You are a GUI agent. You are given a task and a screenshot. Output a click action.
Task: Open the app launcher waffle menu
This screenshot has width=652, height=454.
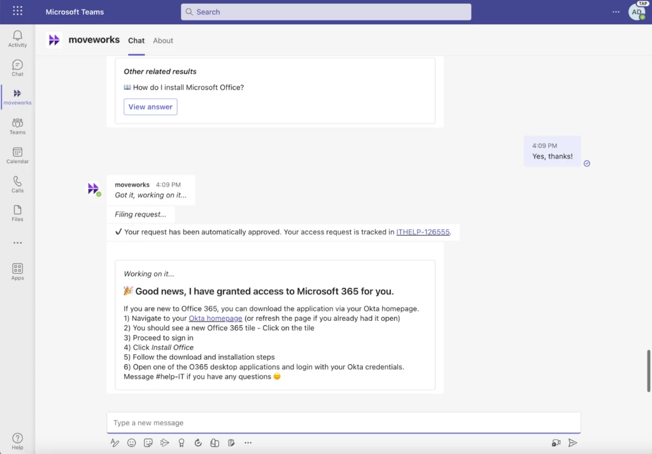17,11
